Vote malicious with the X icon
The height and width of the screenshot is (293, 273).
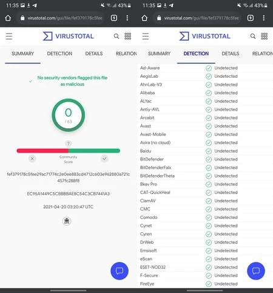pyautogui.click(x=32, y=159)
